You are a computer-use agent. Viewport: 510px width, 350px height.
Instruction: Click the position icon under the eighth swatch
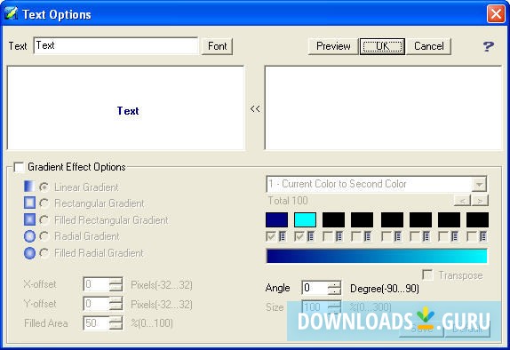point(483,236)
